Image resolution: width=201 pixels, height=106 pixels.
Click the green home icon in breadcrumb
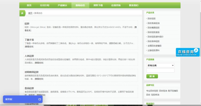22,13
